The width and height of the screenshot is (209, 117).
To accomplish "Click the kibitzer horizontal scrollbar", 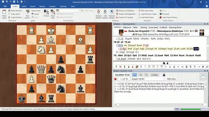I will tap(159, 105).
